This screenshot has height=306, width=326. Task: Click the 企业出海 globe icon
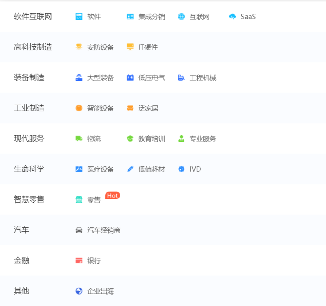79,291
